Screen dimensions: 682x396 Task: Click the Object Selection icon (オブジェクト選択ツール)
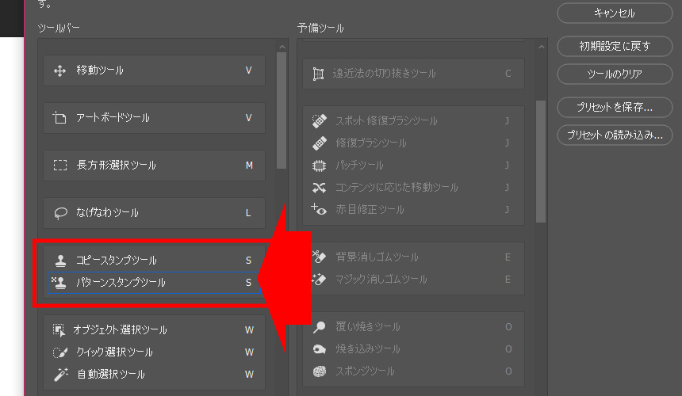59,330
